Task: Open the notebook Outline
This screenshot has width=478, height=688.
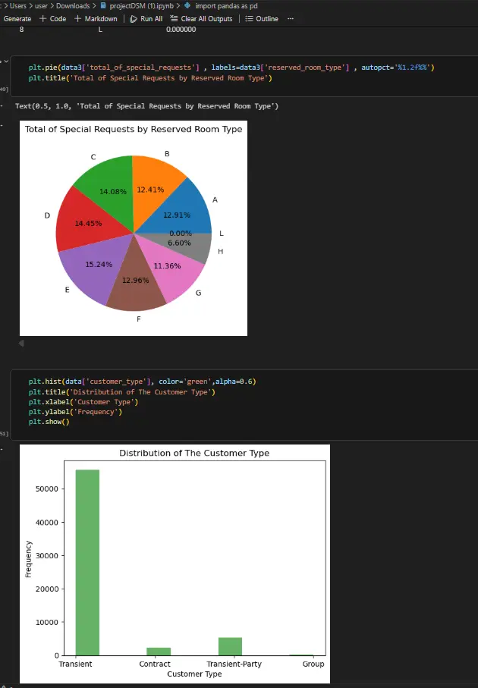Action: click(x=262, y=19)
